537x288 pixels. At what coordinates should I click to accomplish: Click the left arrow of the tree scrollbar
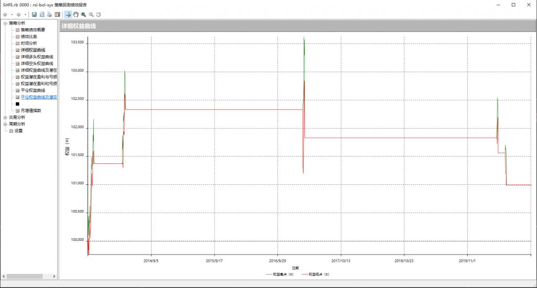tap(4, 276)
